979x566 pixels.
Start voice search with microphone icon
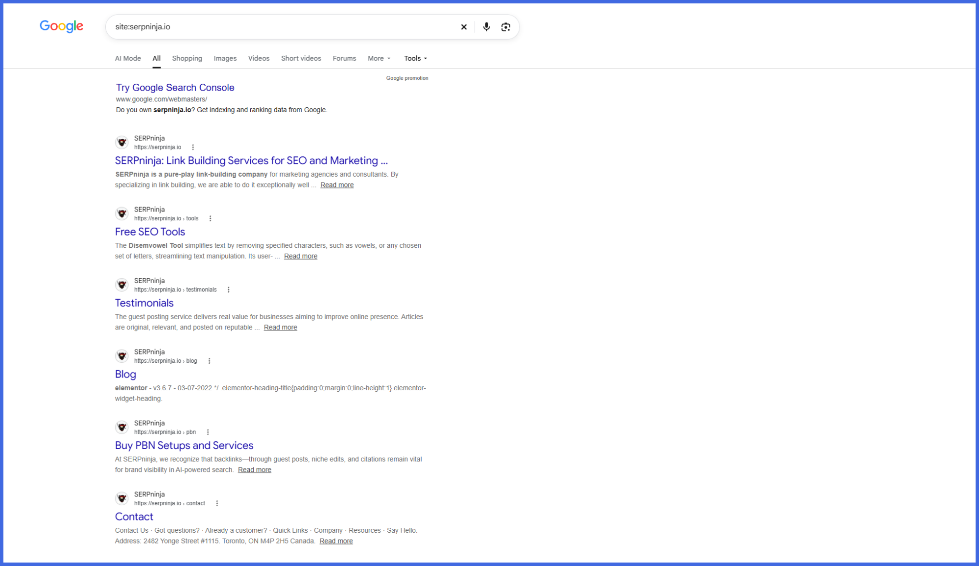click(486, 27)
